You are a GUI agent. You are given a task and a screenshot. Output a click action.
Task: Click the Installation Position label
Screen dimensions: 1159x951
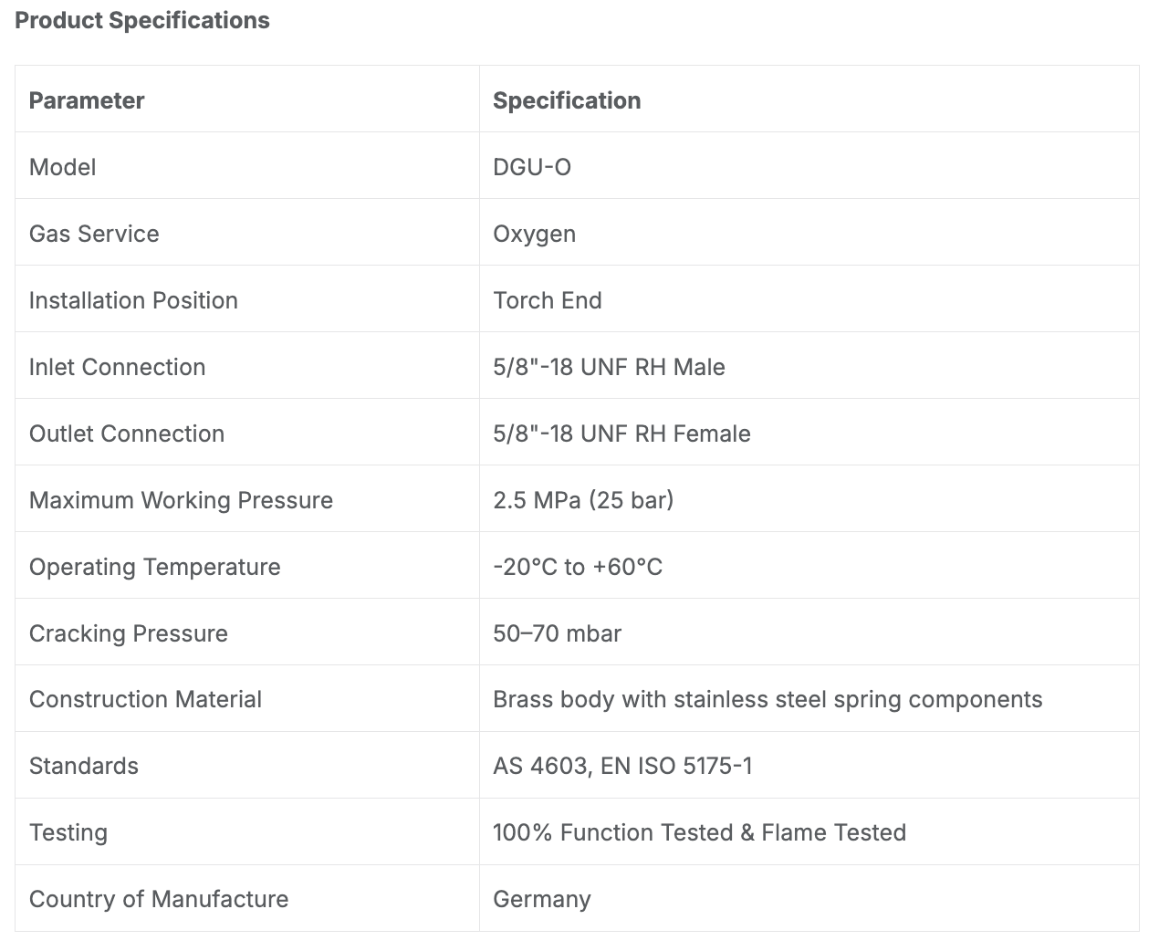coord(133,300)
